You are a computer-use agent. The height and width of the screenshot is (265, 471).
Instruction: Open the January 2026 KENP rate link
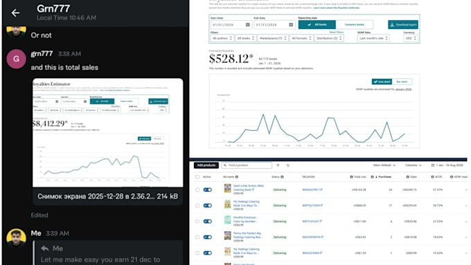[x=403, y=89]
